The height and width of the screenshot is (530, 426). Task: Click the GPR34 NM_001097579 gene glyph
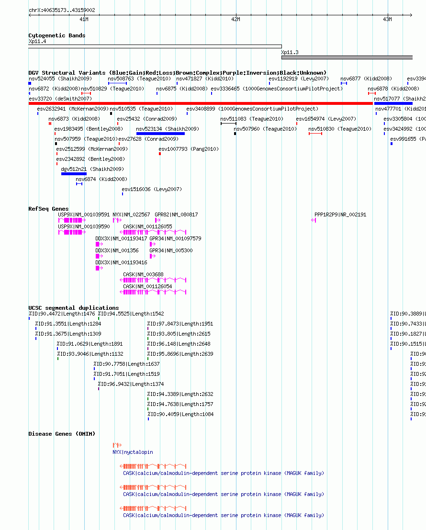point(153,244)
